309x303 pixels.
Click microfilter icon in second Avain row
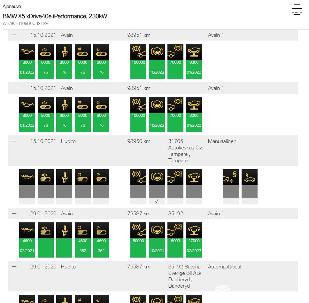tap(83, 105)
